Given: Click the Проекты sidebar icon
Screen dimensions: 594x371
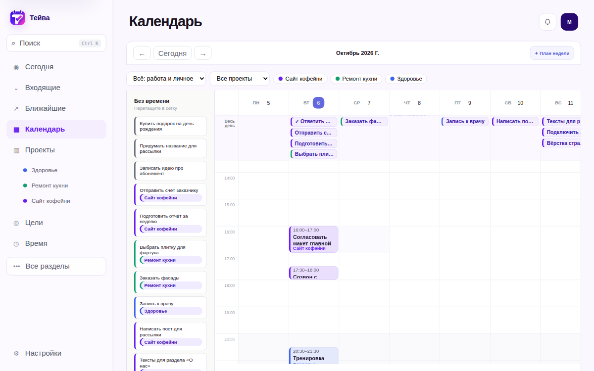Looking at the screenshot, I should point(16,150).
